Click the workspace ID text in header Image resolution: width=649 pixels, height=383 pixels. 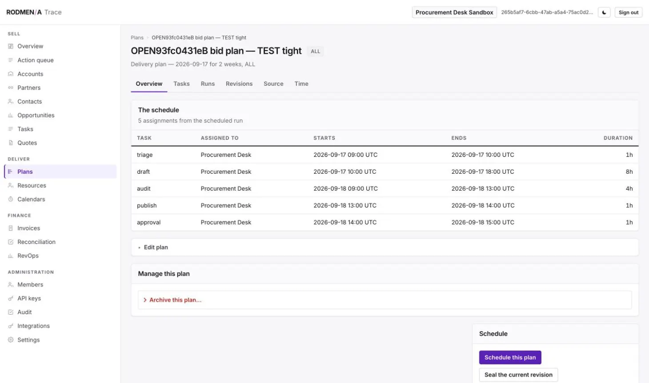547,12
